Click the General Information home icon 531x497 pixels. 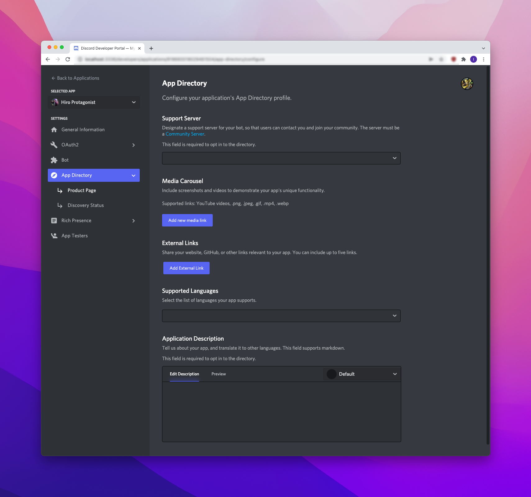tap(54, 130)
